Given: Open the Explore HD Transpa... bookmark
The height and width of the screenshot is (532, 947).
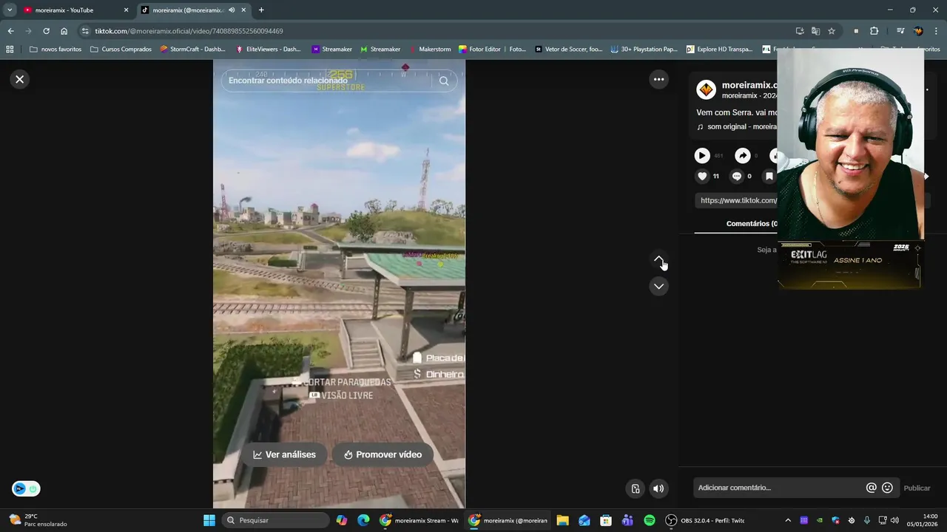Looking at the screenshot, I should point(719,50).
